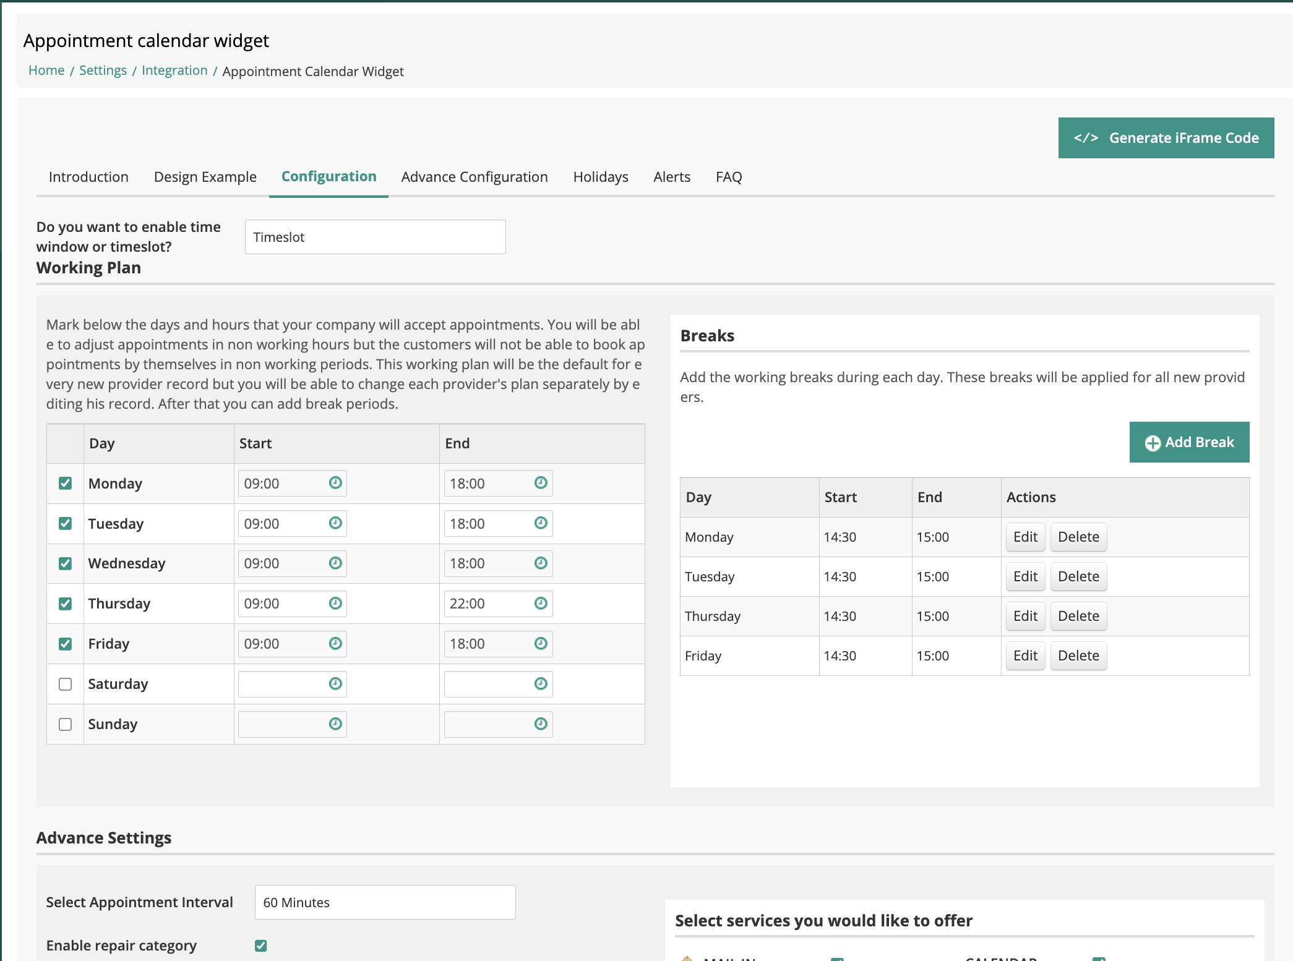Open time picker for Monday end

coord(541,483)
